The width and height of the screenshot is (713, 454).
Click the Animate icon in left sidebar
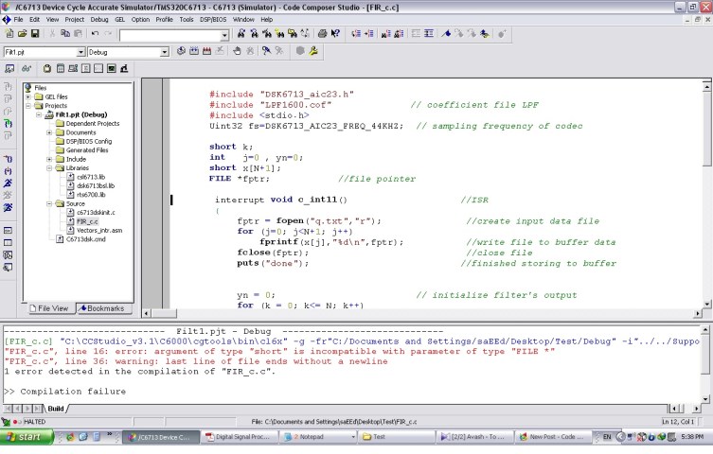pos(9,207)
